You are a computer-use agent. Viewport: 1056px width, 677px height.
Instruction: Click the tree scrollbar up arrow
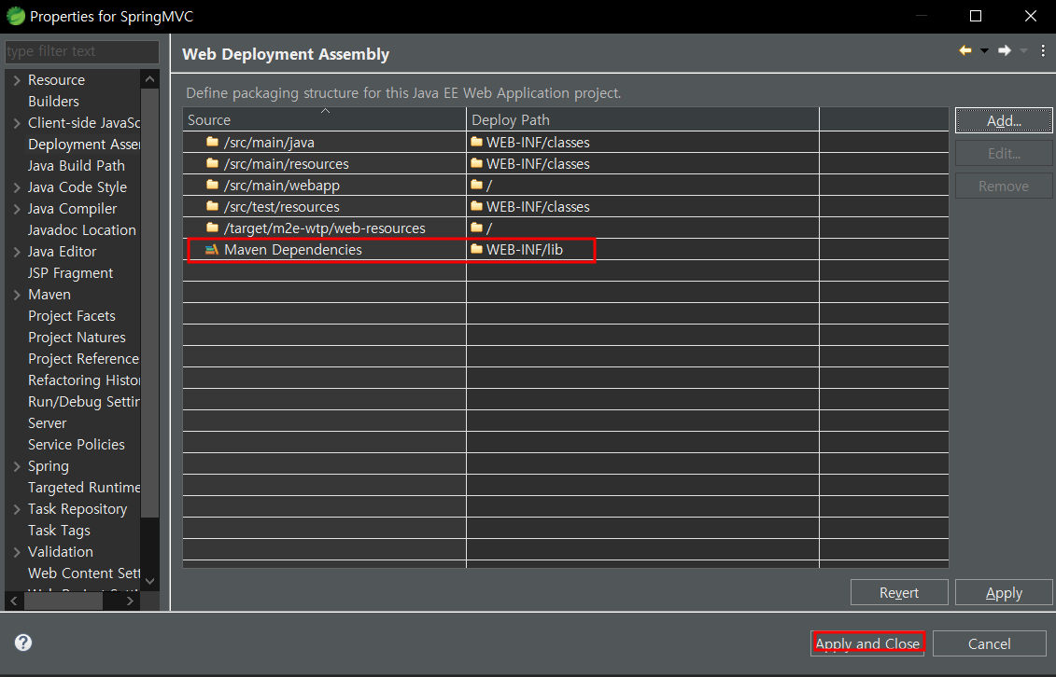pos(149,79)
